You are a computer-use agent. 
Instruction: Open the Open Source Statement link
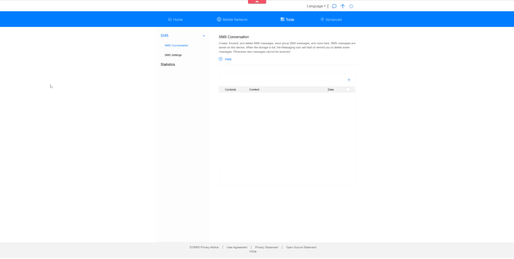coord(301,247)
